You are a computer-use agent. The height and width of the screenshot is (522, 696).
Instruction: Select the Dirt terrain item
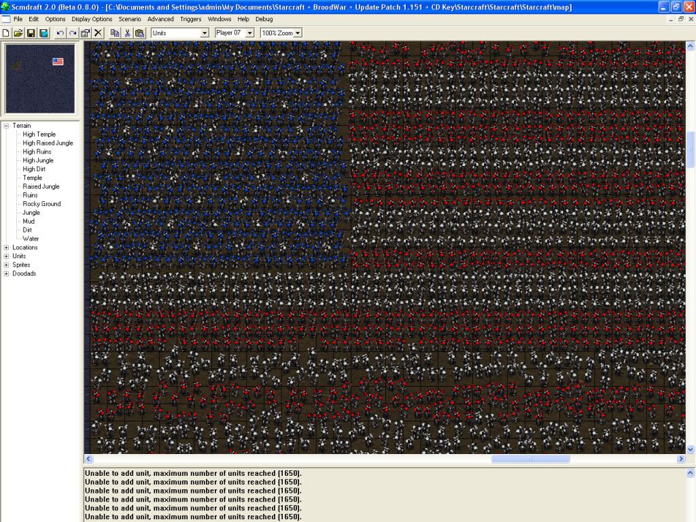tap(27, 230)
